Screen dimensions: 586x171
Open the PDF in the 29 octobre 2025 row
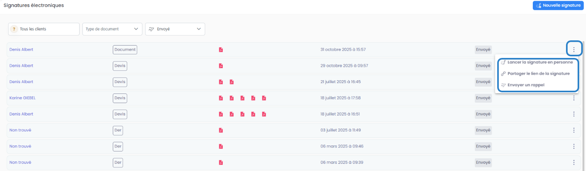pyautogui.click(x=221, y=66)
